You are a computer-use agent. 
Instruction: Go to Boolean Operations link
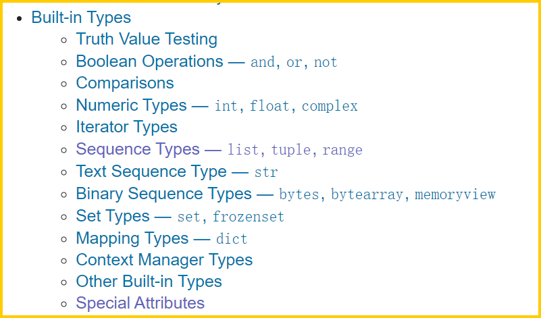207,61
